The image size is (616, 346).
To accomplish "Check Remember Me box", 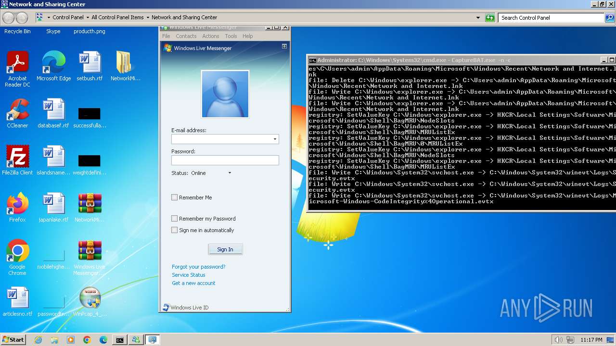I will [x=175, y=198].
